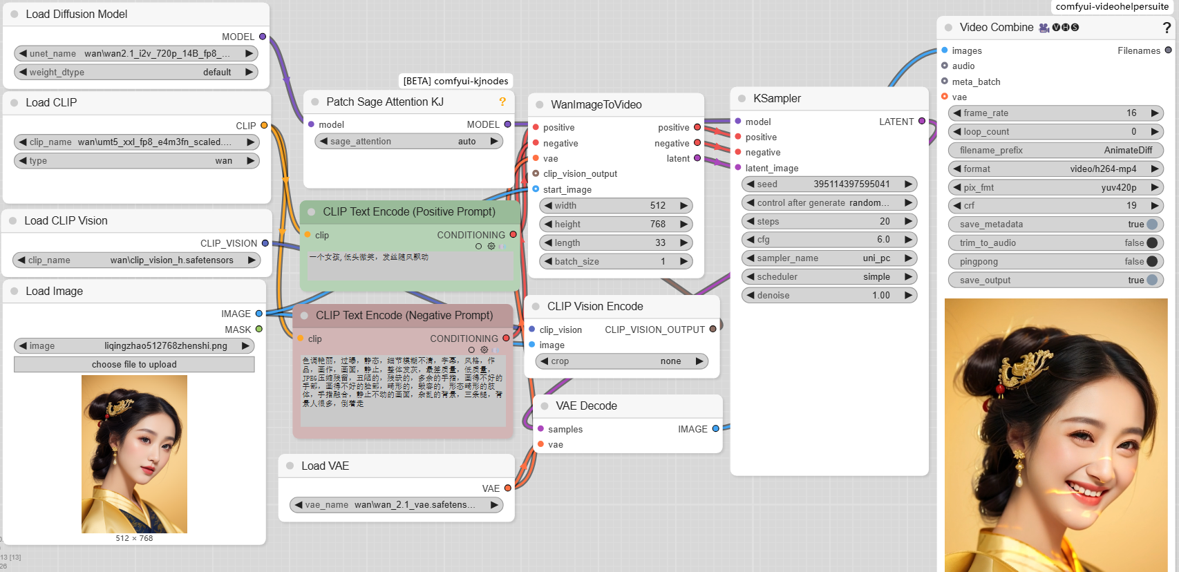This screenshot has height=572, width=1179.
Task: Toggle save_output switch in Video Combine
Action: [x=1152, y=280]
